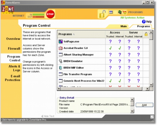Click programs list scroll down arrow

click(151, 85)
